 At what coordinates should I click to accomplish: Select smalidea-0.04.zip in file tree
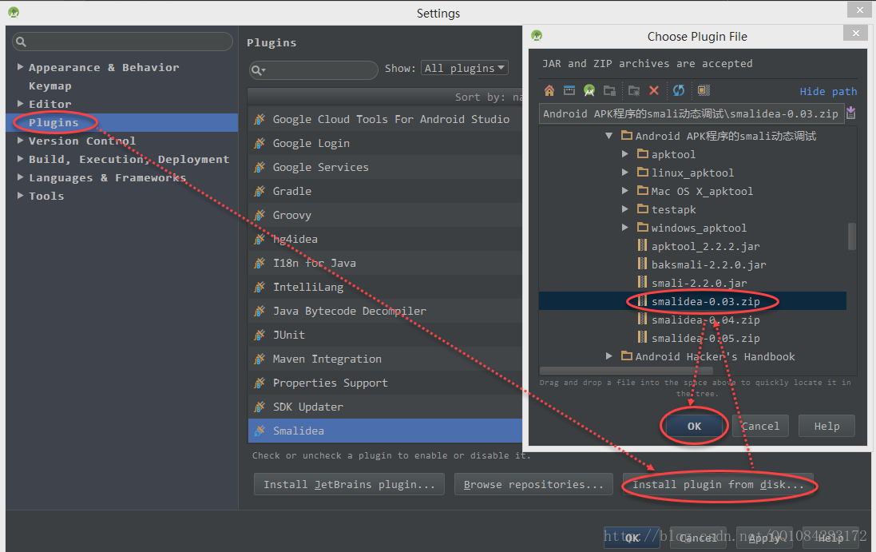(x=705, y=320)
